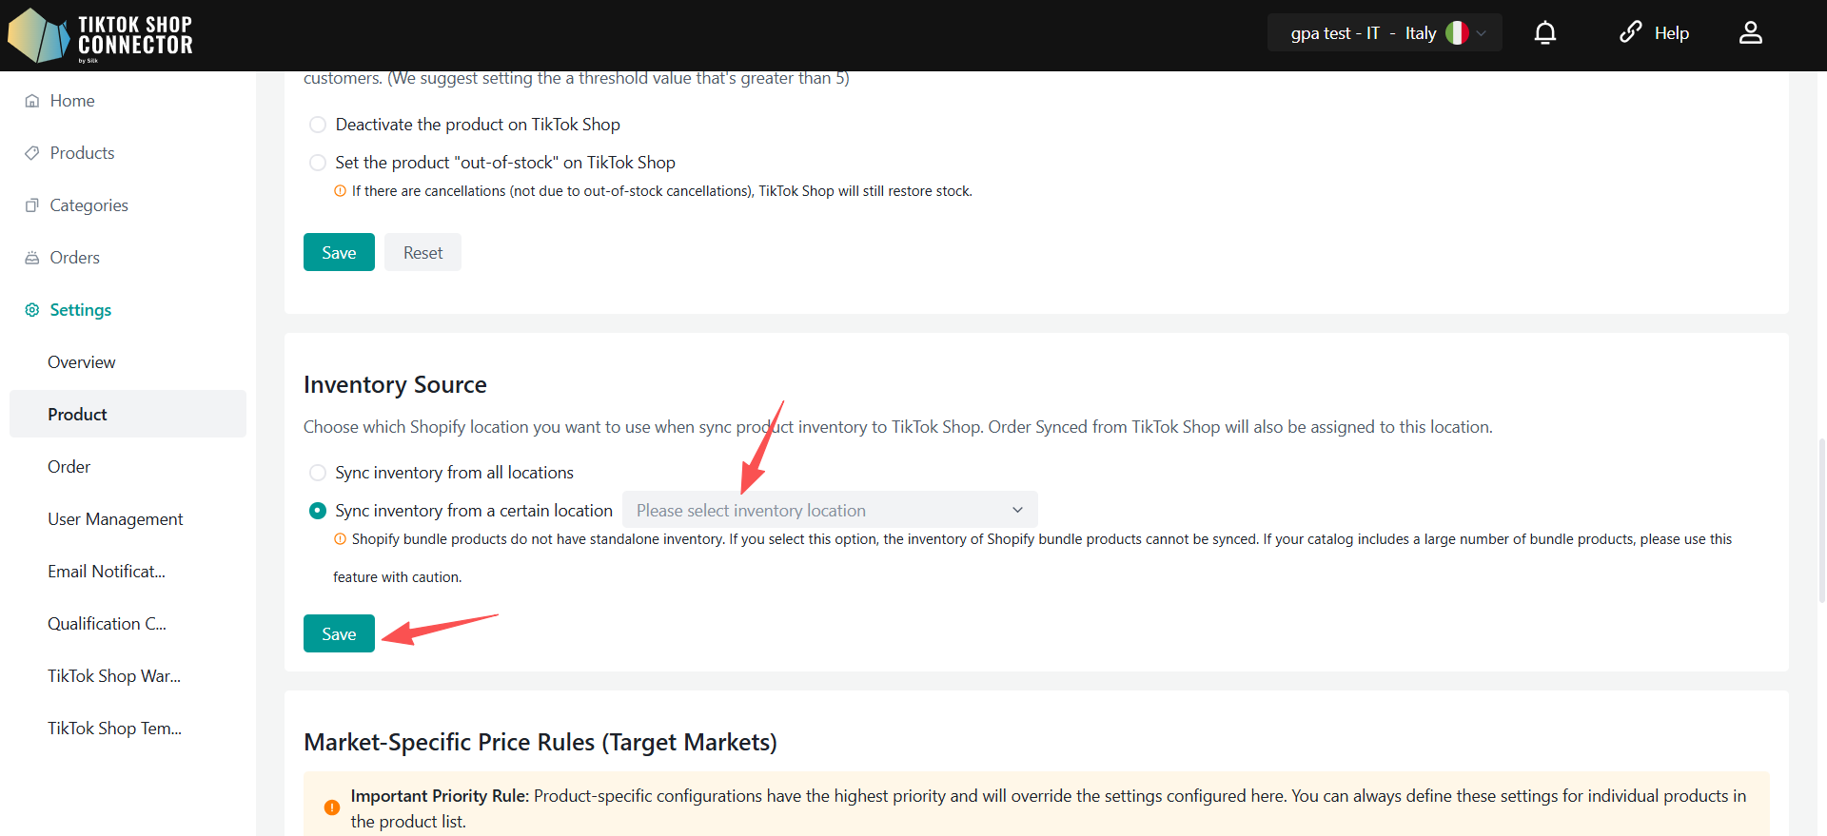The height and width of the screenshot is (836, 1827).
Task: Collapse the Settings sidebar section
Action: (x=81, y=310)
